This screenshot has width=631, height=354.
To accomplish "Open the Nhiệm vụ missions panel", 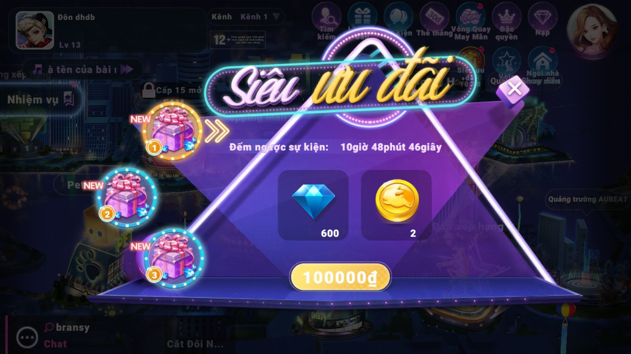I will point(41,100).
